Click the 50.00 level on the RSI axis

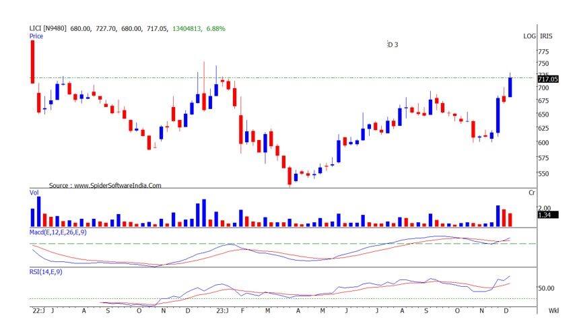pos(546,288)
